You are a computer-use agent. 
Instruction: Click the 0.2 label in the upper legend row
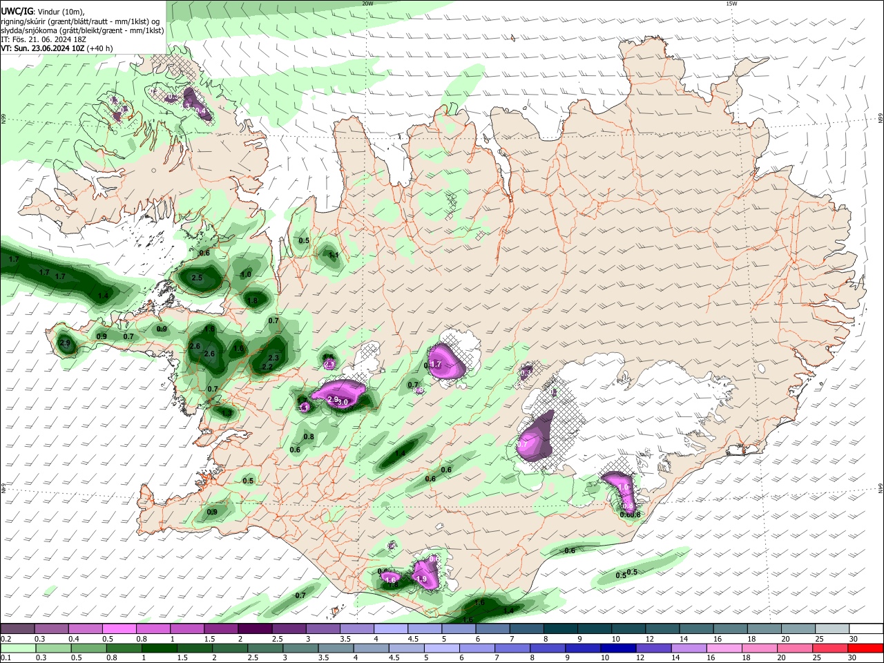pos(6,639)
